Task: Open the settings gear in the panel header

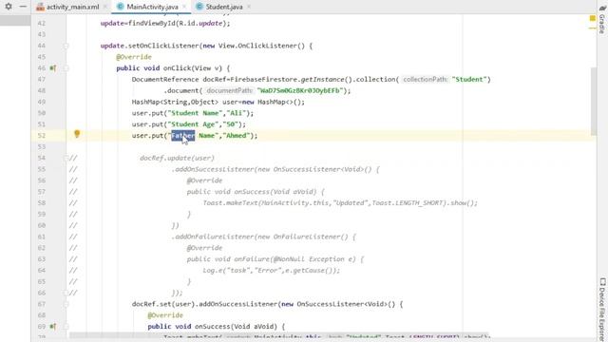Action: pos(9,7)
